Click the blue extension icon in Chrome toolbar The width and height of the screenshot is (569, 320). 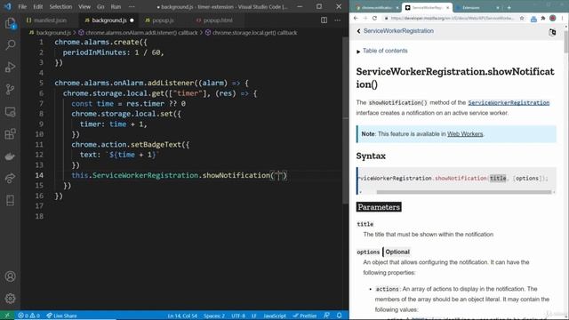tap(533, 19)
